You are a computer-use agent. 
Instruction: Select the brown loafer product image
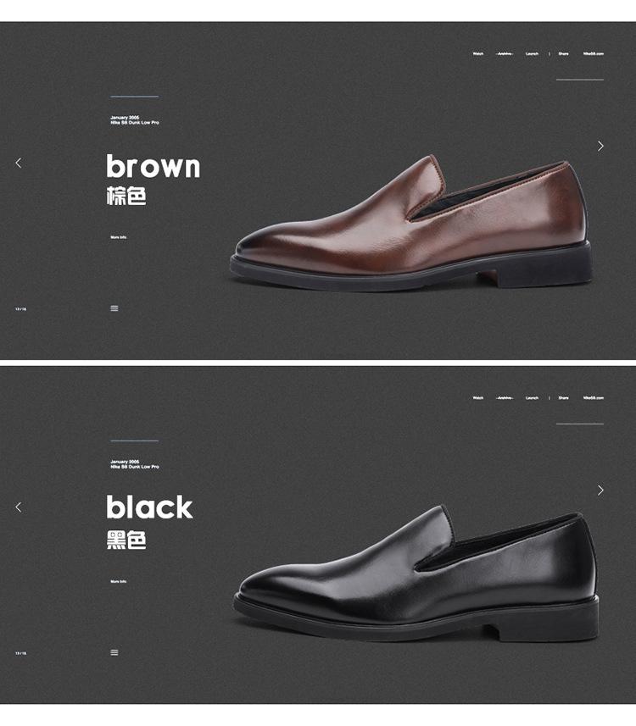click(x=411, y=223)
